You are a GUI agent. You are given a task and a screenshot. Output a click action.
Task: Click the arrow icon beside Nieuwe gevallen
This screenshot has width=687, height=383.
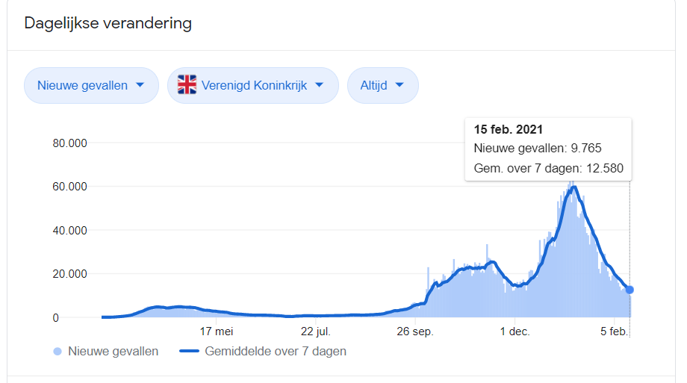pyautogui.click(x=140, y=85)
